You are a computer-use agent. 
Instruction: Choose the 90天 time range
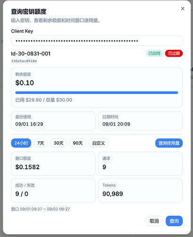78,143
